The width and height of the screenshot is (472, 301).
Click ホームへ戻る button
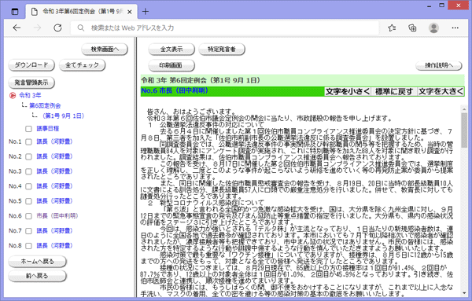click(37, 262)
